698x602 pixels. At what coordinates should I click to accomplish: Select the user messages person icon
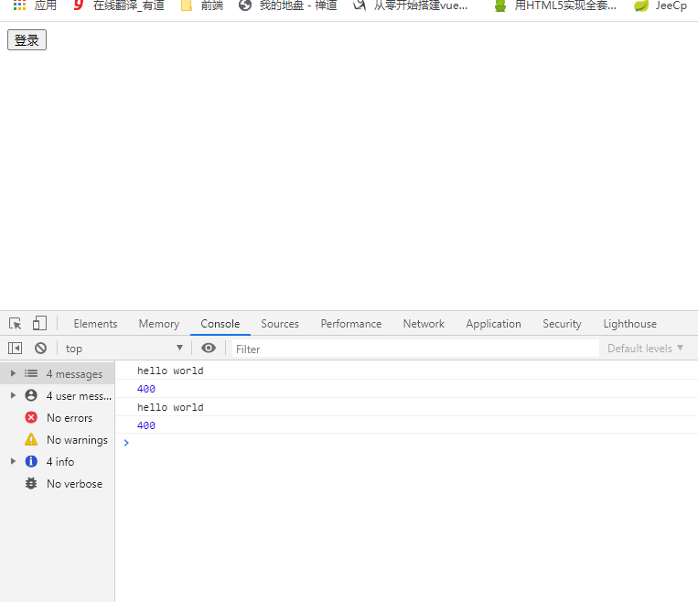click(31, 395)
